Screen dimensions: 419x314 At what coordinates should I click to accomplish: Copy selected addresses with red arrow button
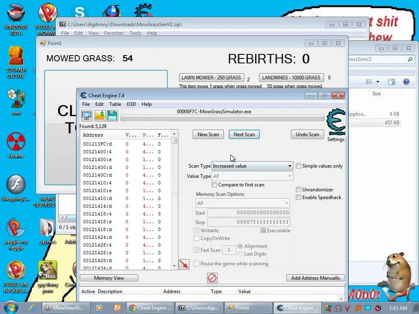point(184,265)
